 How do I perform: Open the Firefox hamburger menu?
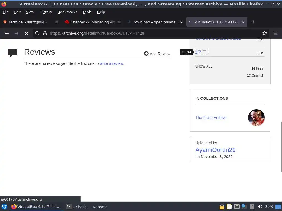point(275,33)
